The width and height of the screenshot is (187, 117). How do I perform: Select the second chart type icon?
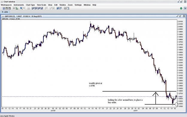(36, 8)
